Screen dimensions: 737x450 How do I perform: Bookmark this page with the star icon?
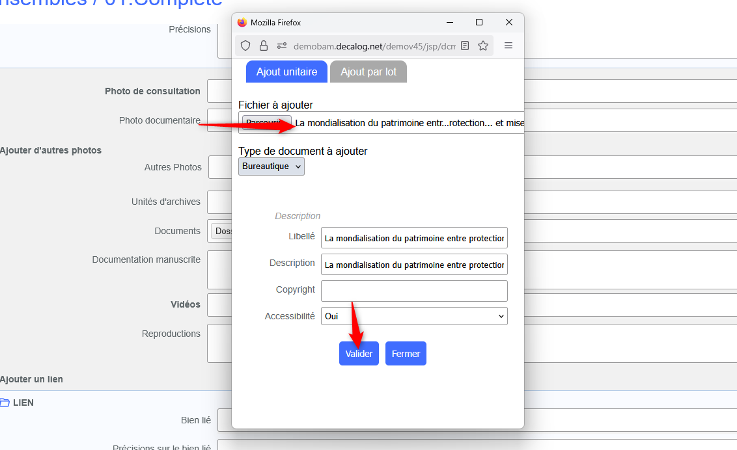[483, 46]
